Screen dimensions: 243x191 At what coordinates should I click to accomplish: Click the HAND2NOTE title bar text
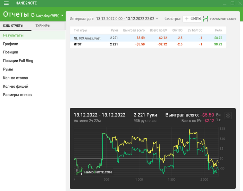26,3
